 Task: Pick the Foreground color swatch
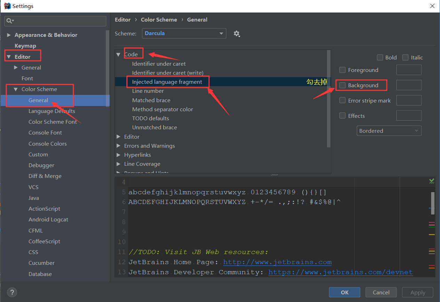click(x=409, y=70)
